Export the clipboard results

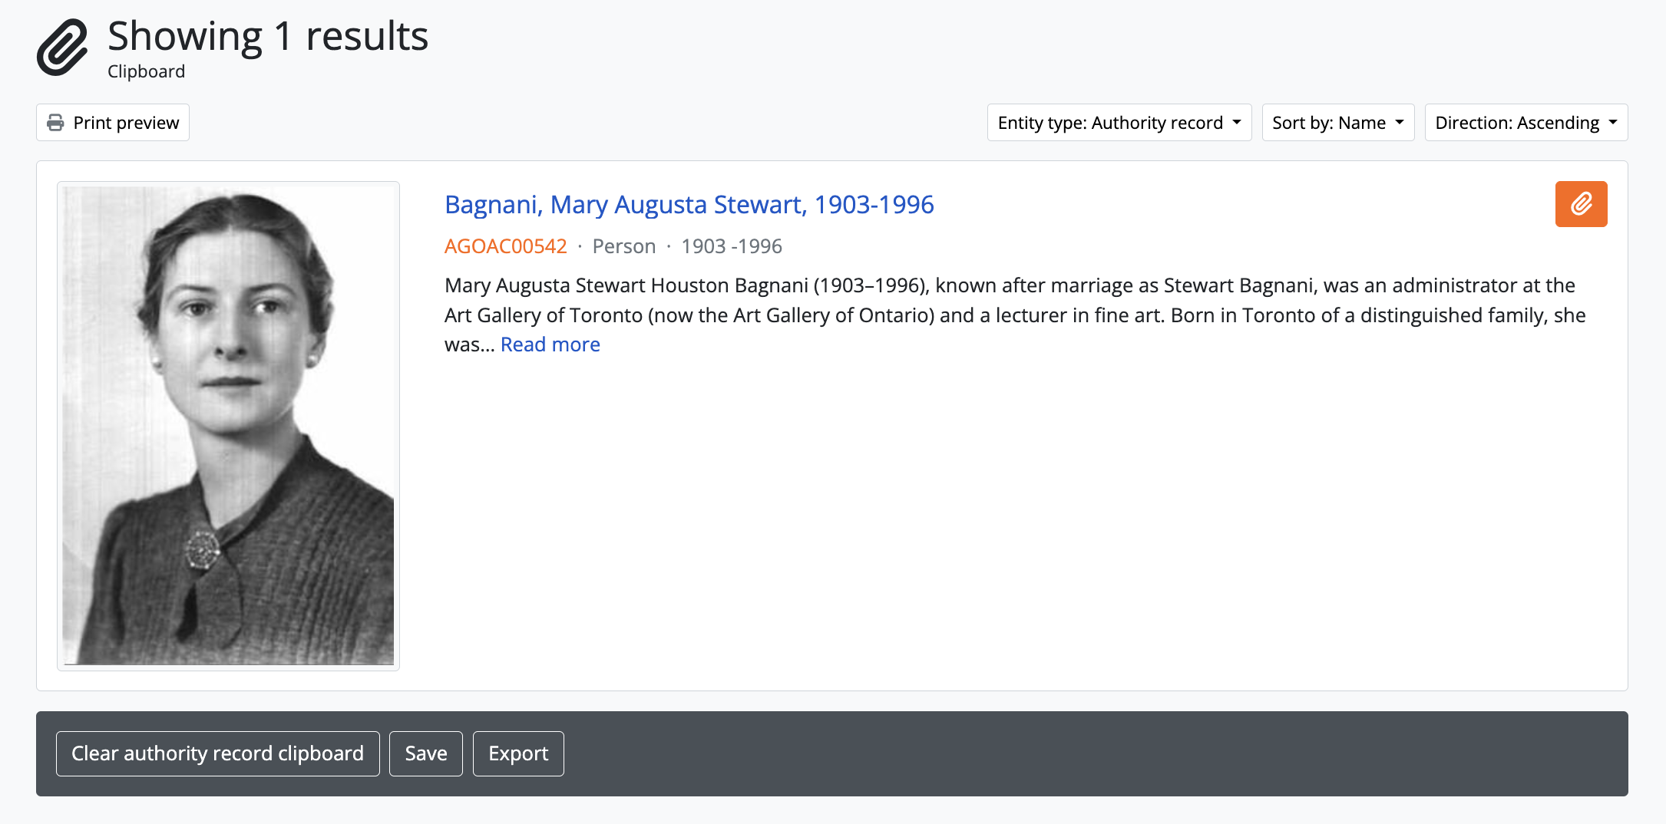(x=518, y=753)
